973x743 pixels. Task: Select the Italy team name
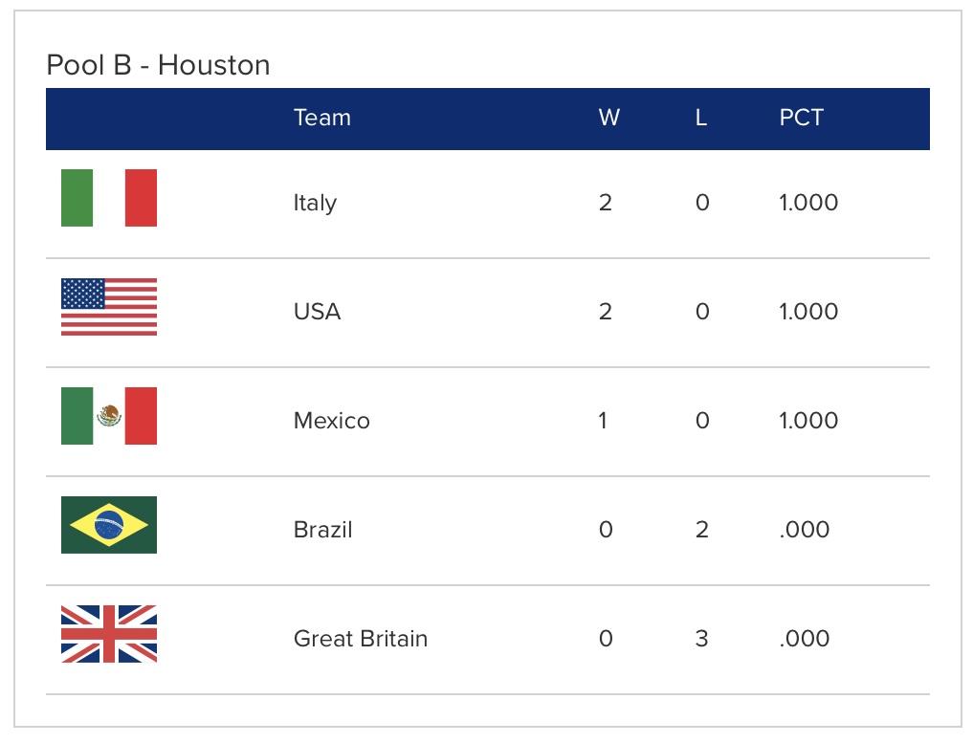(x=315, y=203)
